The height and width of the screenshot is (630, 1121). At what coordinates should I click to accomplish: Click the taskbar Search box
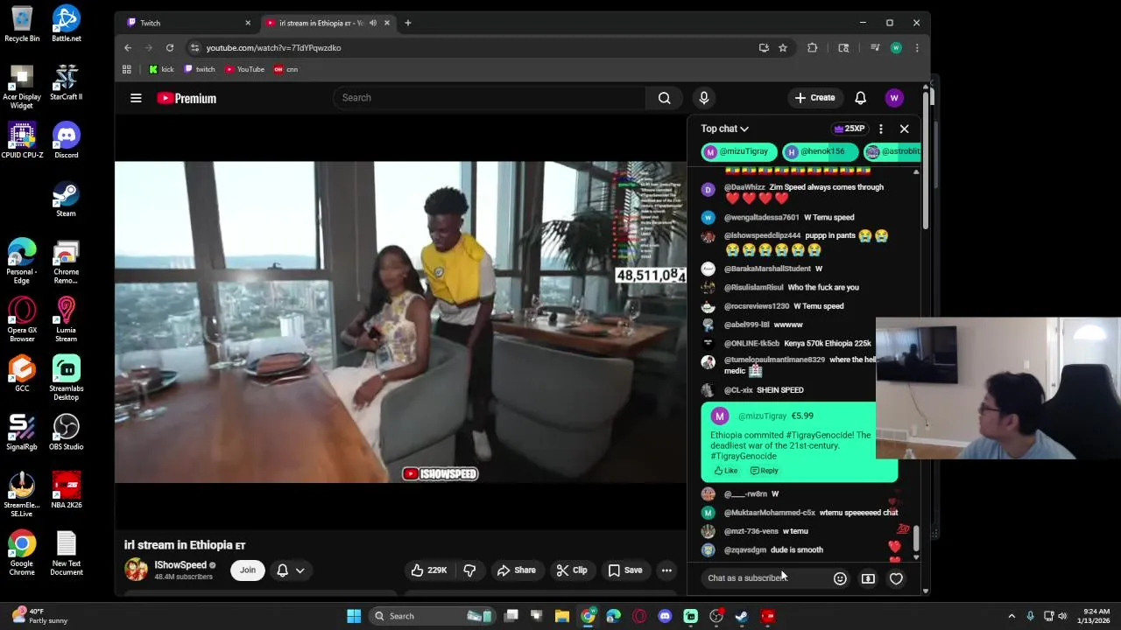coord(434,616)
